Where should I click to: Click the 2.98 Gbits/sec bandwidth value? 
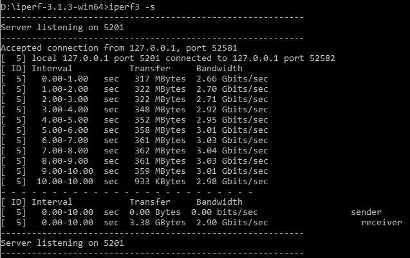point(232,182)
